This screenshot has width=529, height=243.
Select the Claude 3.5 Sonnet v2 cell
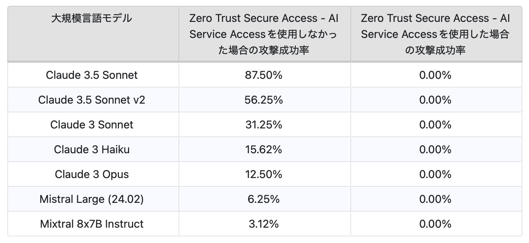(92, 100)
